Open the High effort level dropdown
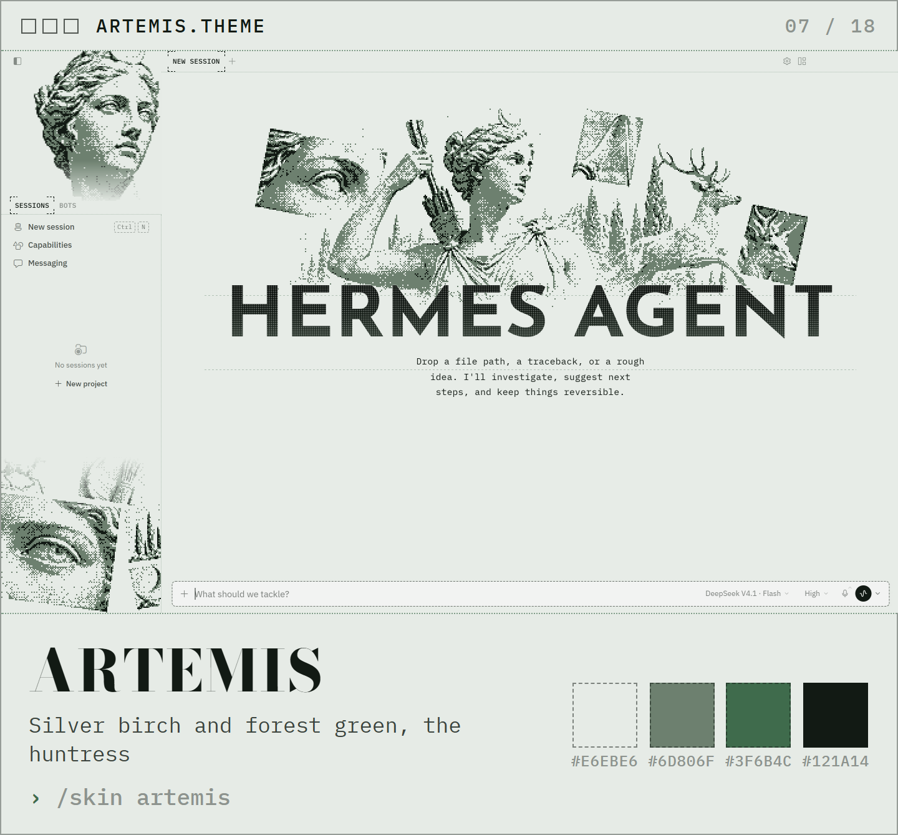898x835 pixels. point(816,593)
